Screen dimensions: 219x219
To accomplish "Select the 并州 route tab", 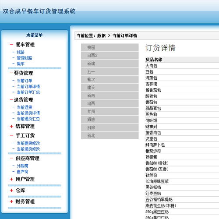I will (110, 112).
